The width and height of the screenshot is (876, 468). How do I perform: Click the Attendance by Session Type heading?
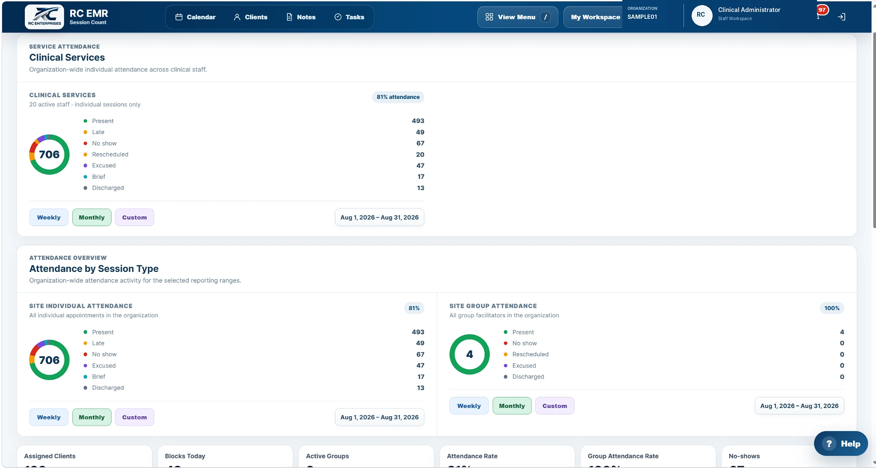pos(94,269)
